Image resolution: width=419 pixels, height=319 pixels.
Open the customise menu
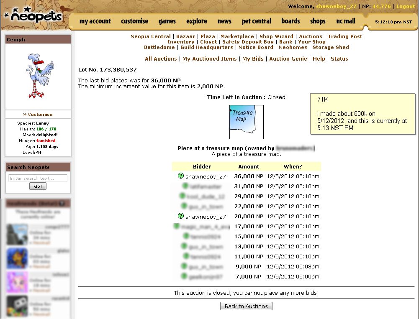click(x=134, y=21)
